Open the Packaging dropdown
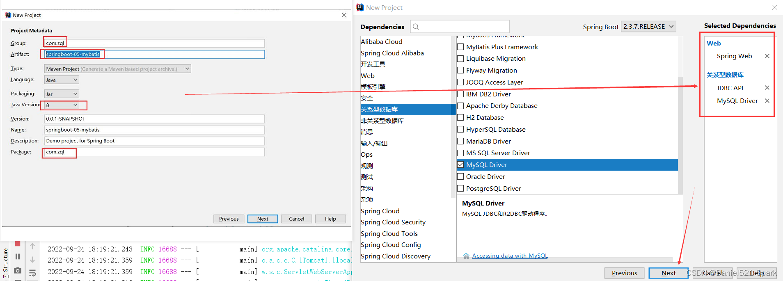783x281 pixels. point(62,94)
